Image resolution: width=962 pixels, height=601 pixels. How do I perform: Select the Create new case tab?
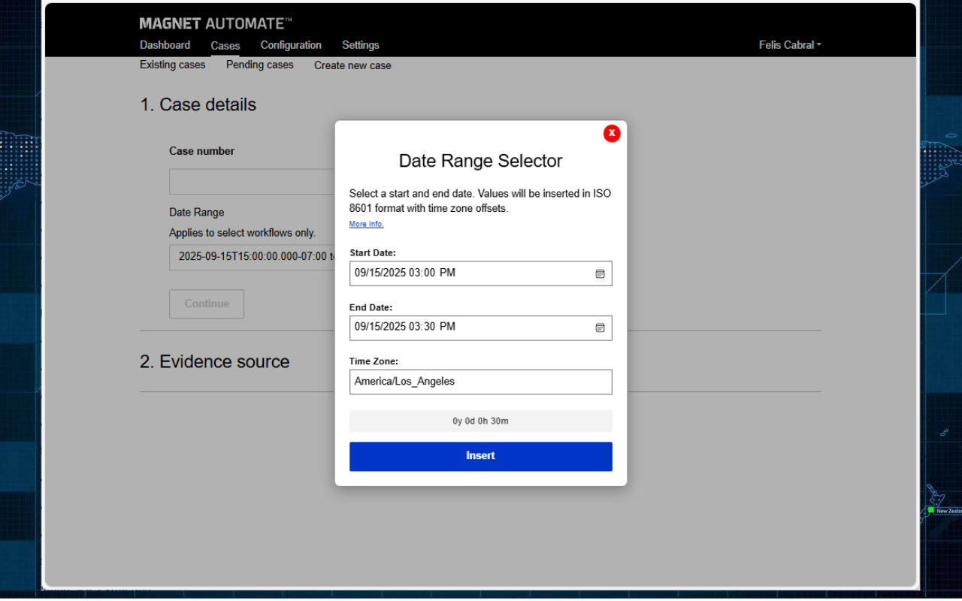352,65
